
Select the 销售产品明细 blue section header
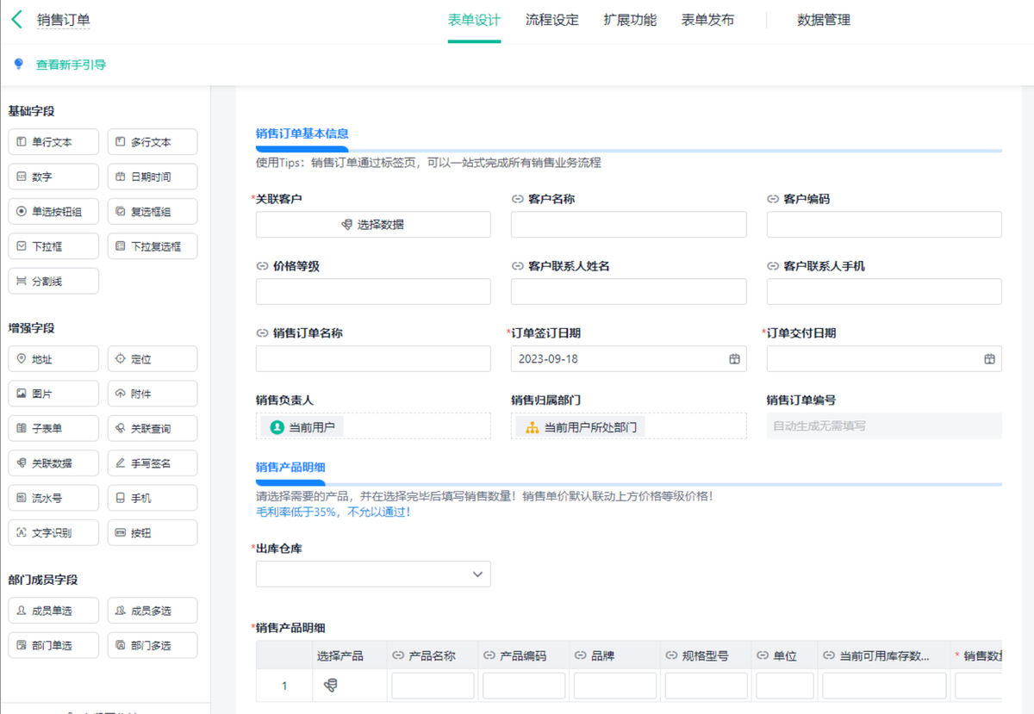[290, 467]
